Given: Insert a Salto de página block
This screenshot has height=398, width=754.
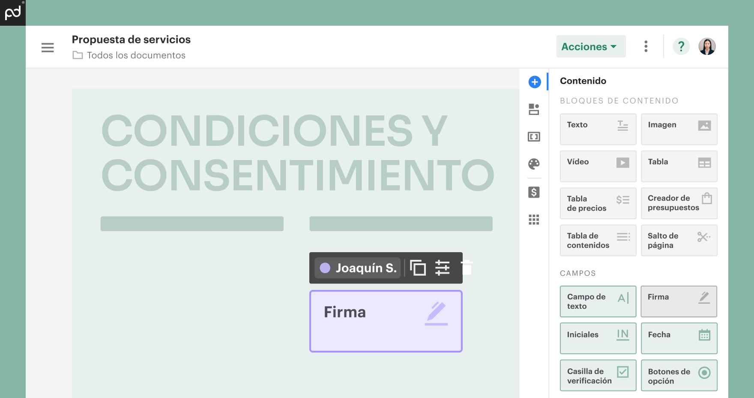Looking at the screenshot, I should [x=679, y=240].
